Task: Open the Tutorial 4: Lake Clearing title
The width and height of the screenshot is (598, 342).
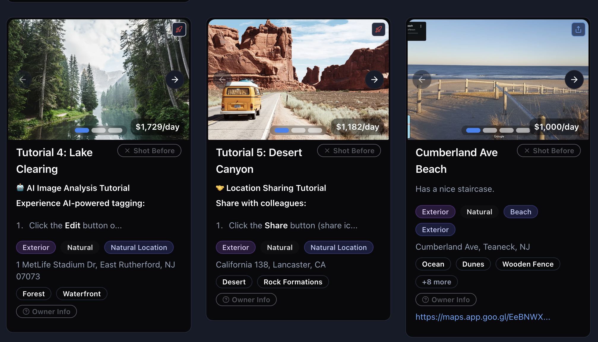Action: (55, 161)
